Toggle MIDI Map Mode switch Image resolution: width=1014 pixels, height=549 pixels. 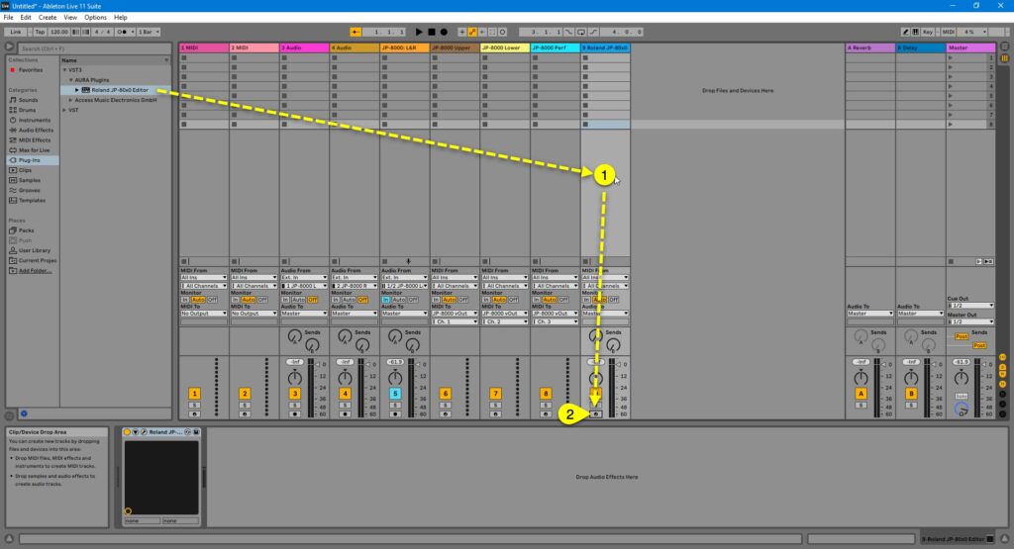(948, 32)
